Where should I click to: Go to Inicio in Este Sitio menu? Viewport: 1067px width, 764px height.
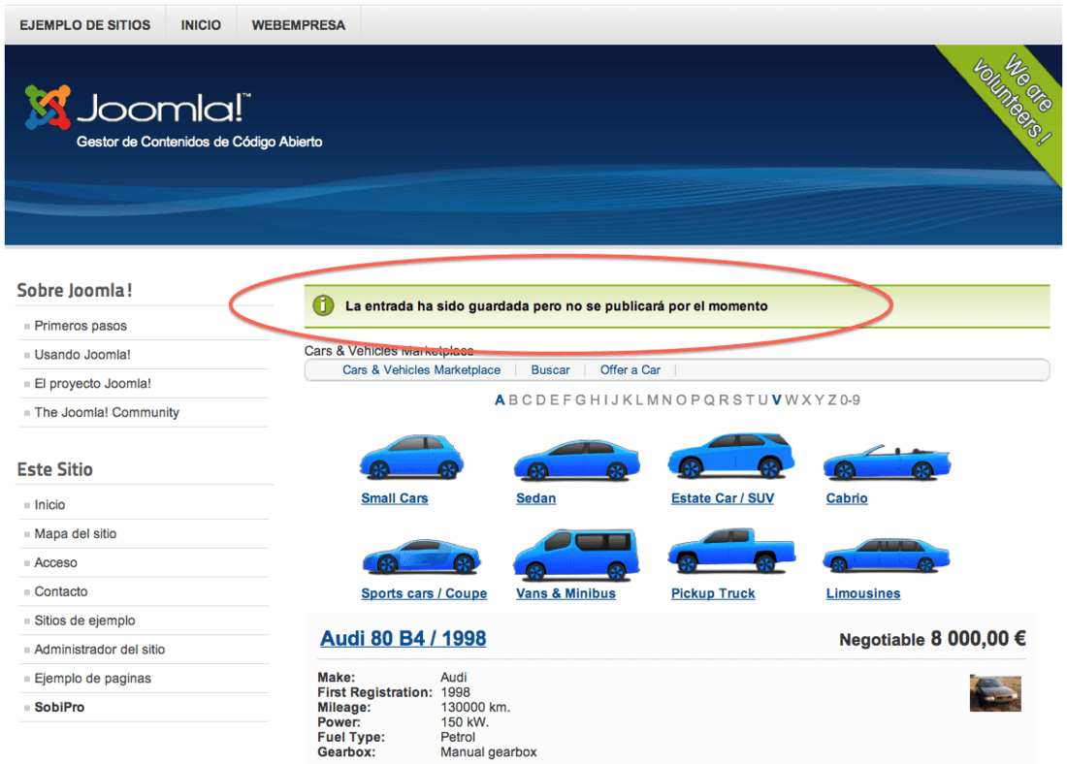coord(49,505)
